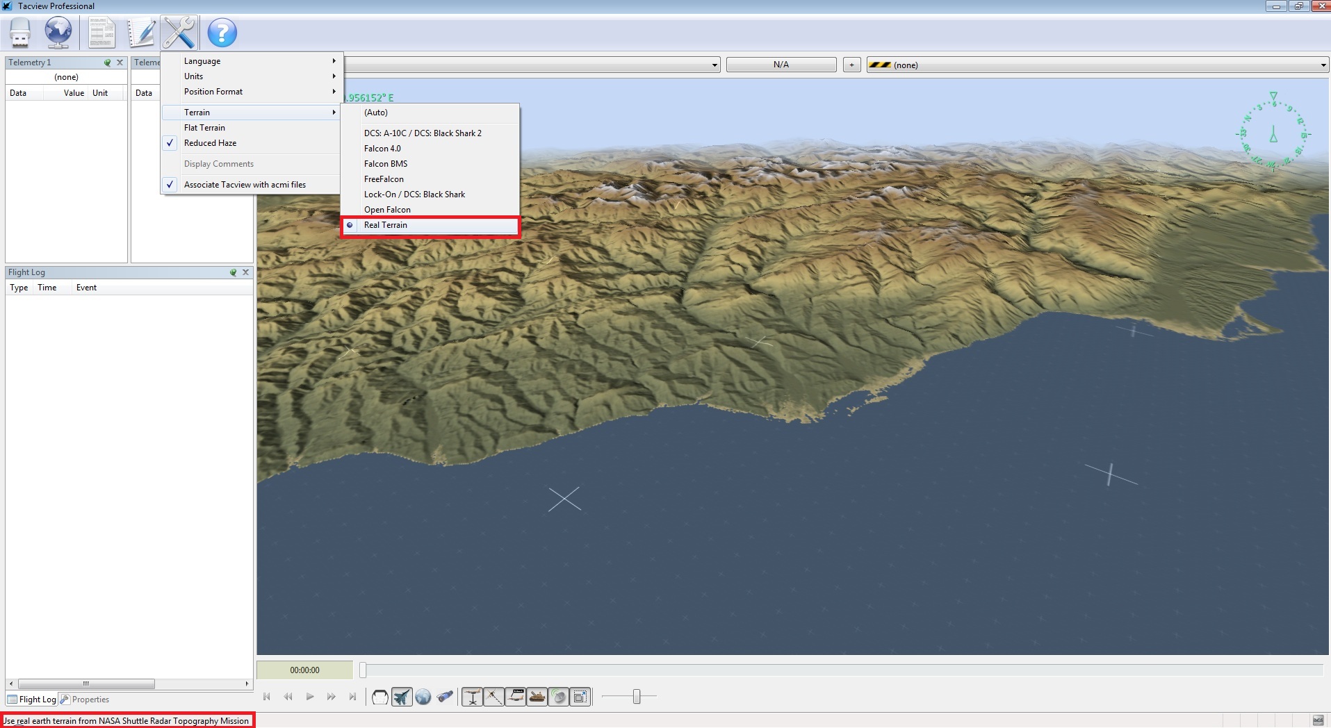Click the cockpit view icon

tap(379, 697)
